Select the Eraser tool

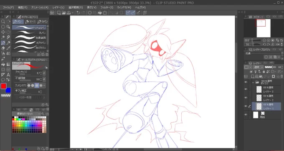[3, 48]
